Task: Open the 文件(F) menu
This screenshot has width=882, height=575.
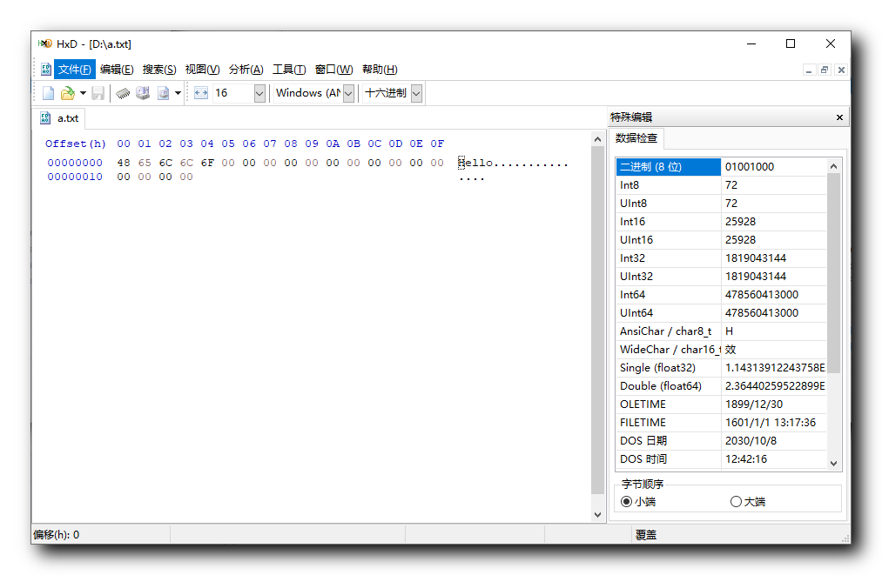Action: pos(74,69)
